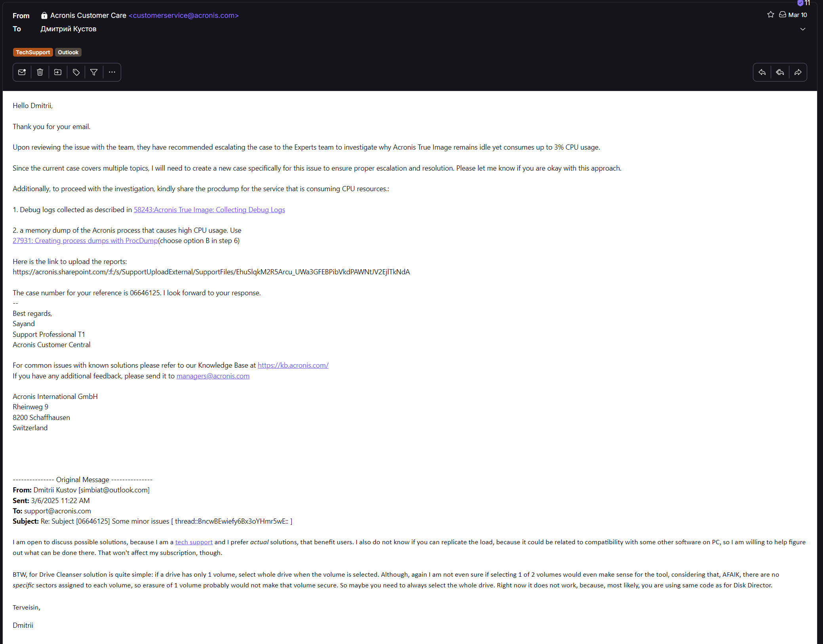Screen dimensions: 823x644
Task: Click Terveisin, closing text
Action: (27, 608)
